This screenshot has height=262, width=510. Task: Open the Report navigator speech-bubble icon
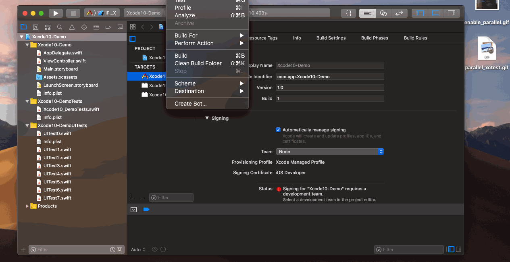coord(120,27)
